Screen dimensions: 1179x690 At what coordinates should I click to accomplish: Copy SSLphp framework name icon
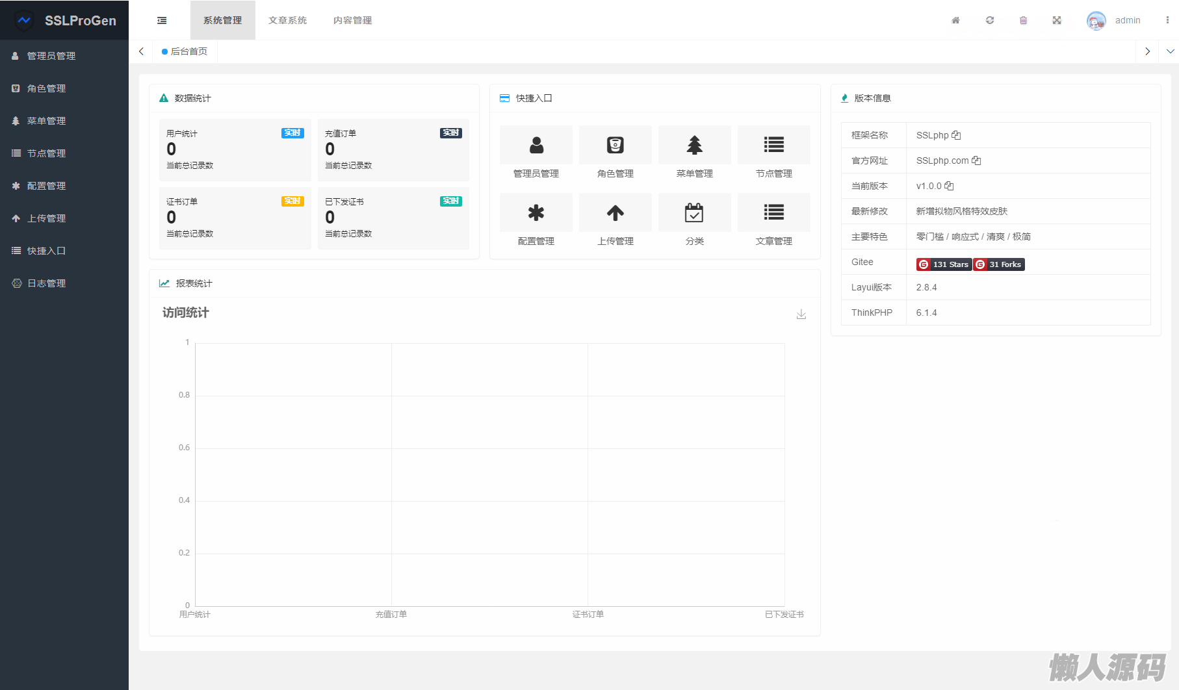pos(956,135)
